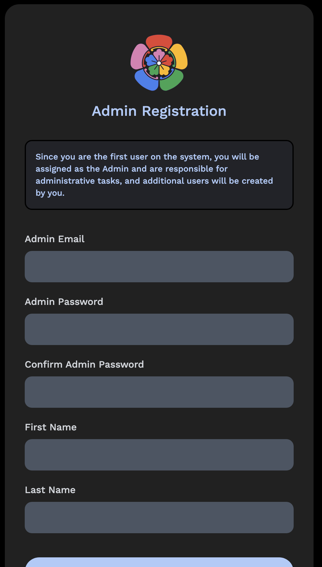The image size is (322, 567).
Task: Focus the Admin Password input field
Action: [x=159, y=329]
